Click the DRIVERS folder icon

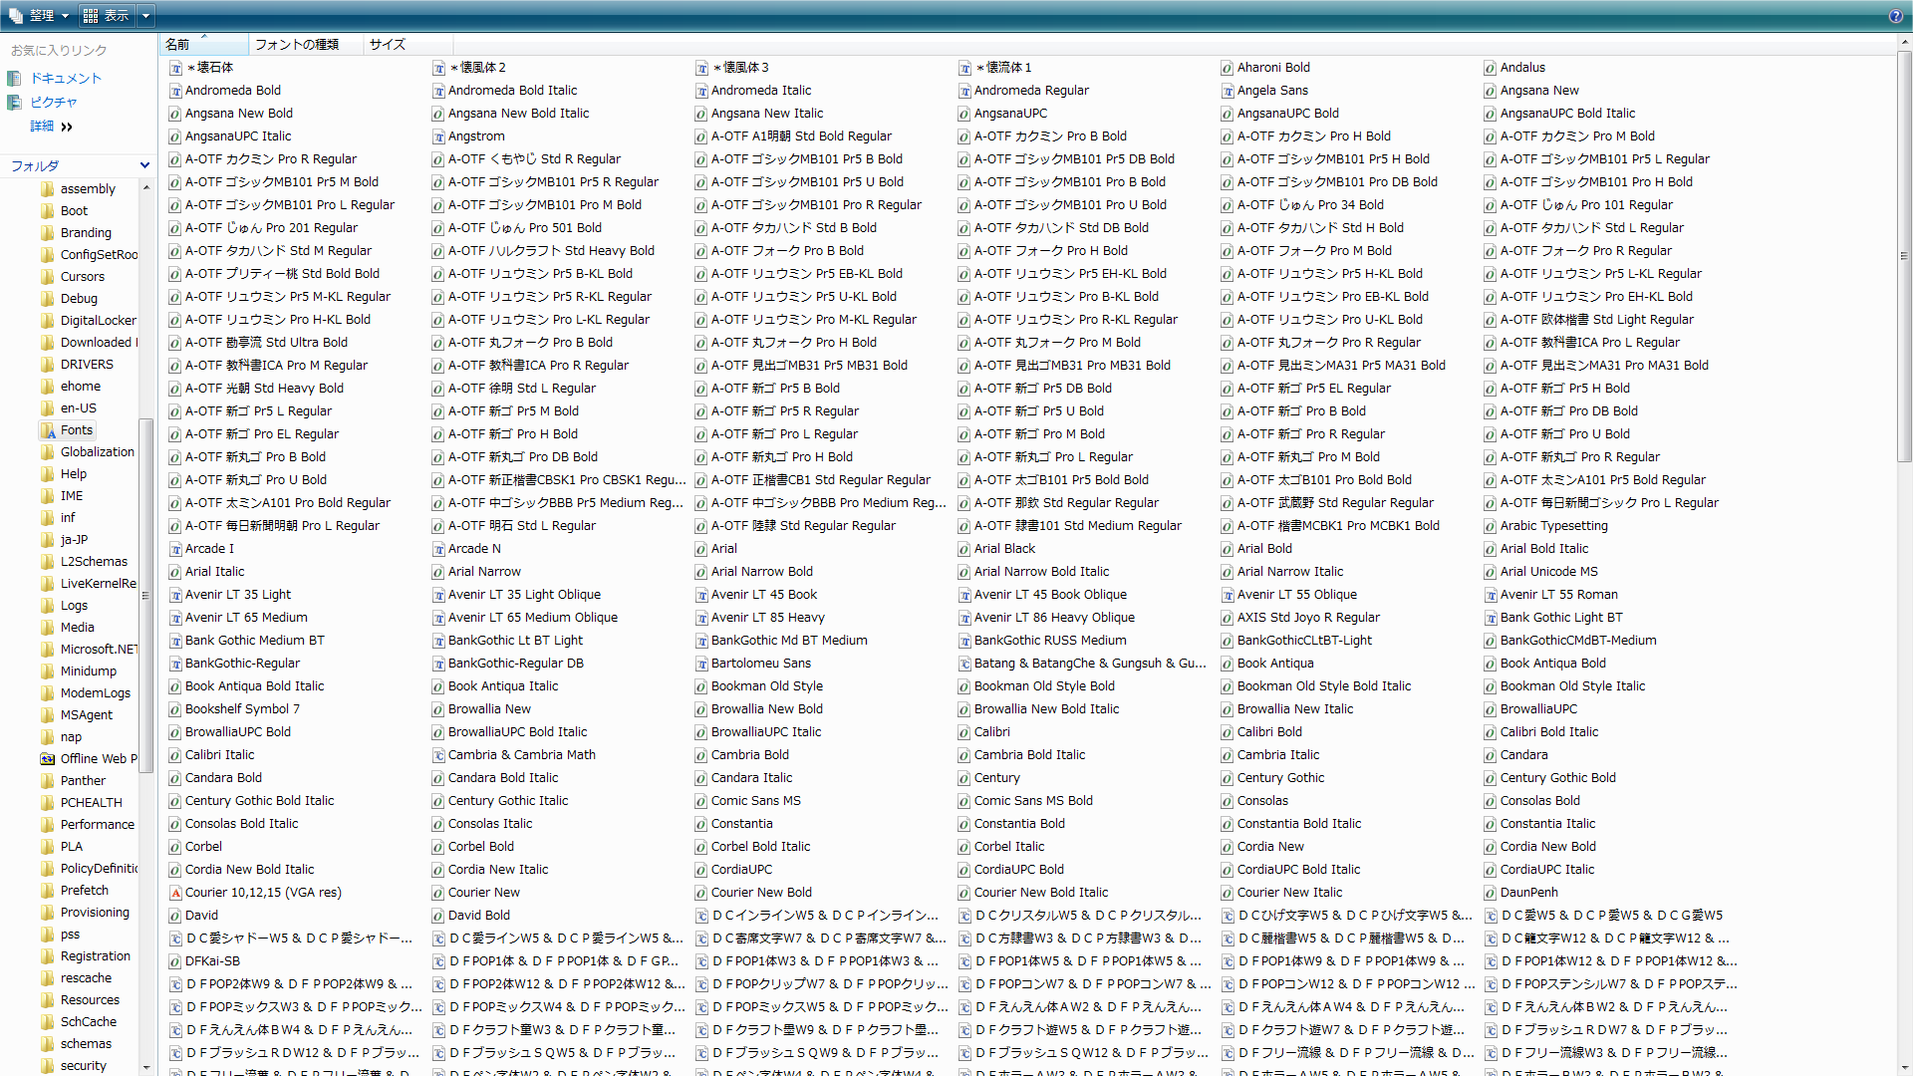pos(47,365)
